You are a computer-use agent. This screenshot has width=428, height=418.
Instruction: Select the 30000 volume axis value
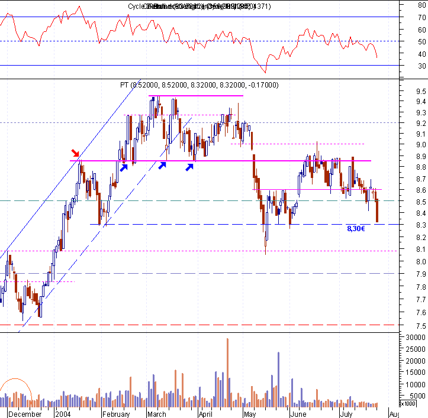point(416,338)
